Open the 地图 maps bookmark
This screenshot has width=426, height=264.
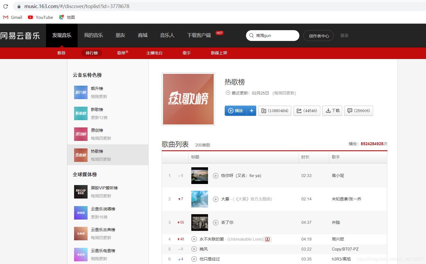coord(67,17)
